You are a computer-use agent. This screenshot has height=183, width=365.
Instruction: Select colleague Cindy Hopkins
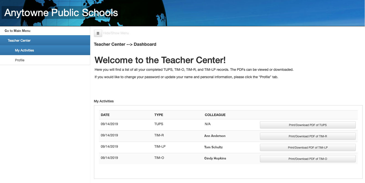pos(215,158)
